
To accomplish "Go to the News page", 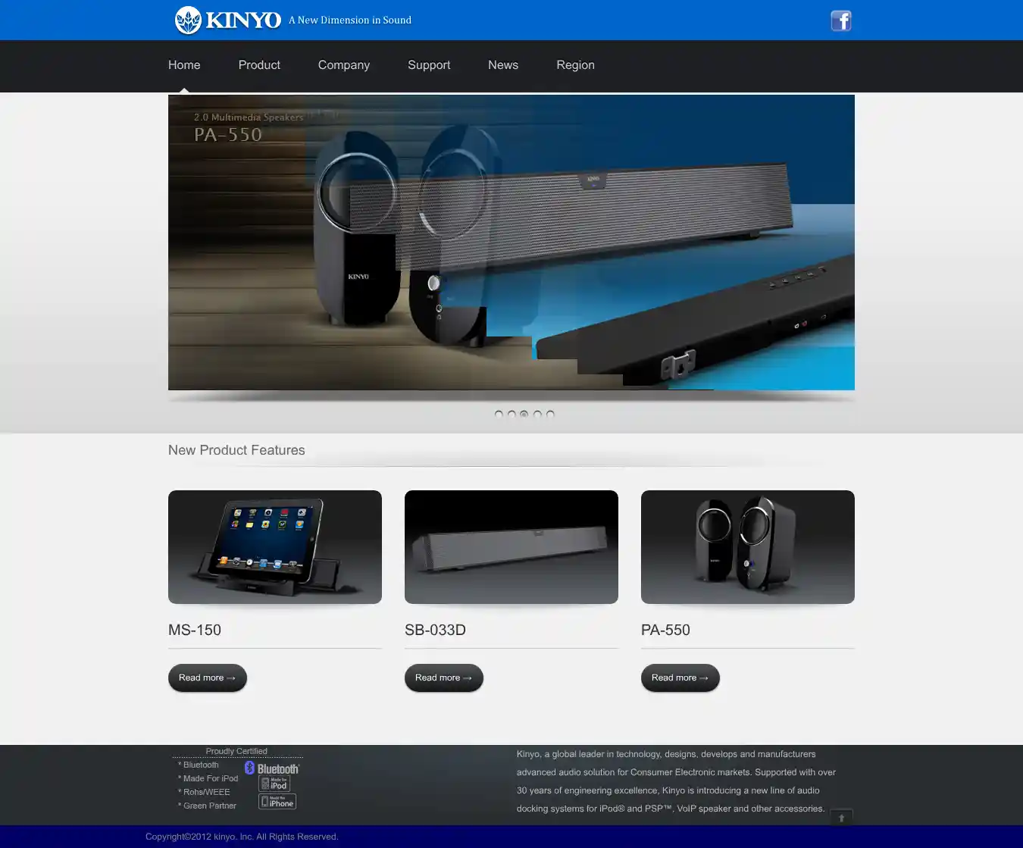I will click(503, 65).
